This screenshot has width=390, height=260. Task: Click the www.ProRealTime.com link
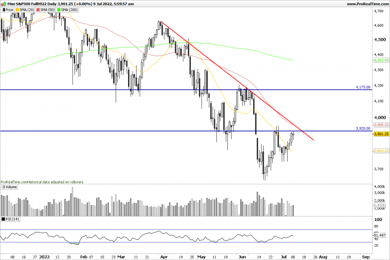pos(367,4)
